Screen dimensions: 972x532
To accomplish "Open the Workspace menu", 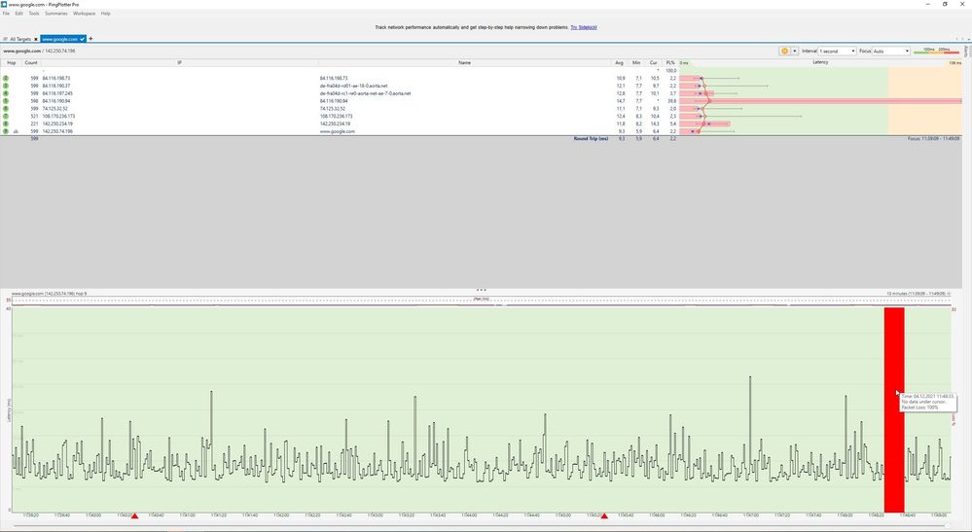I will tap(84, 14).
